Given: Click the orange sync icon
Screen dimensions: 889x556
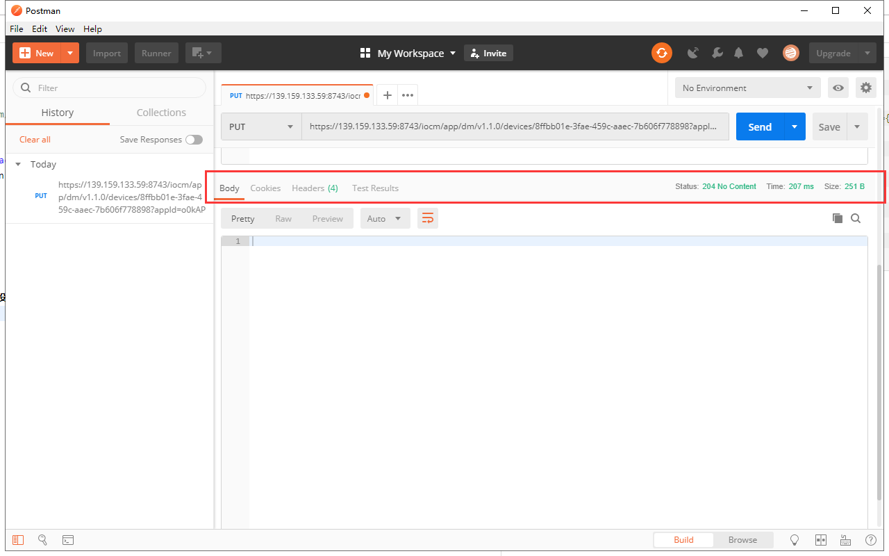Looking at the screenshot, I should [661, 53].
